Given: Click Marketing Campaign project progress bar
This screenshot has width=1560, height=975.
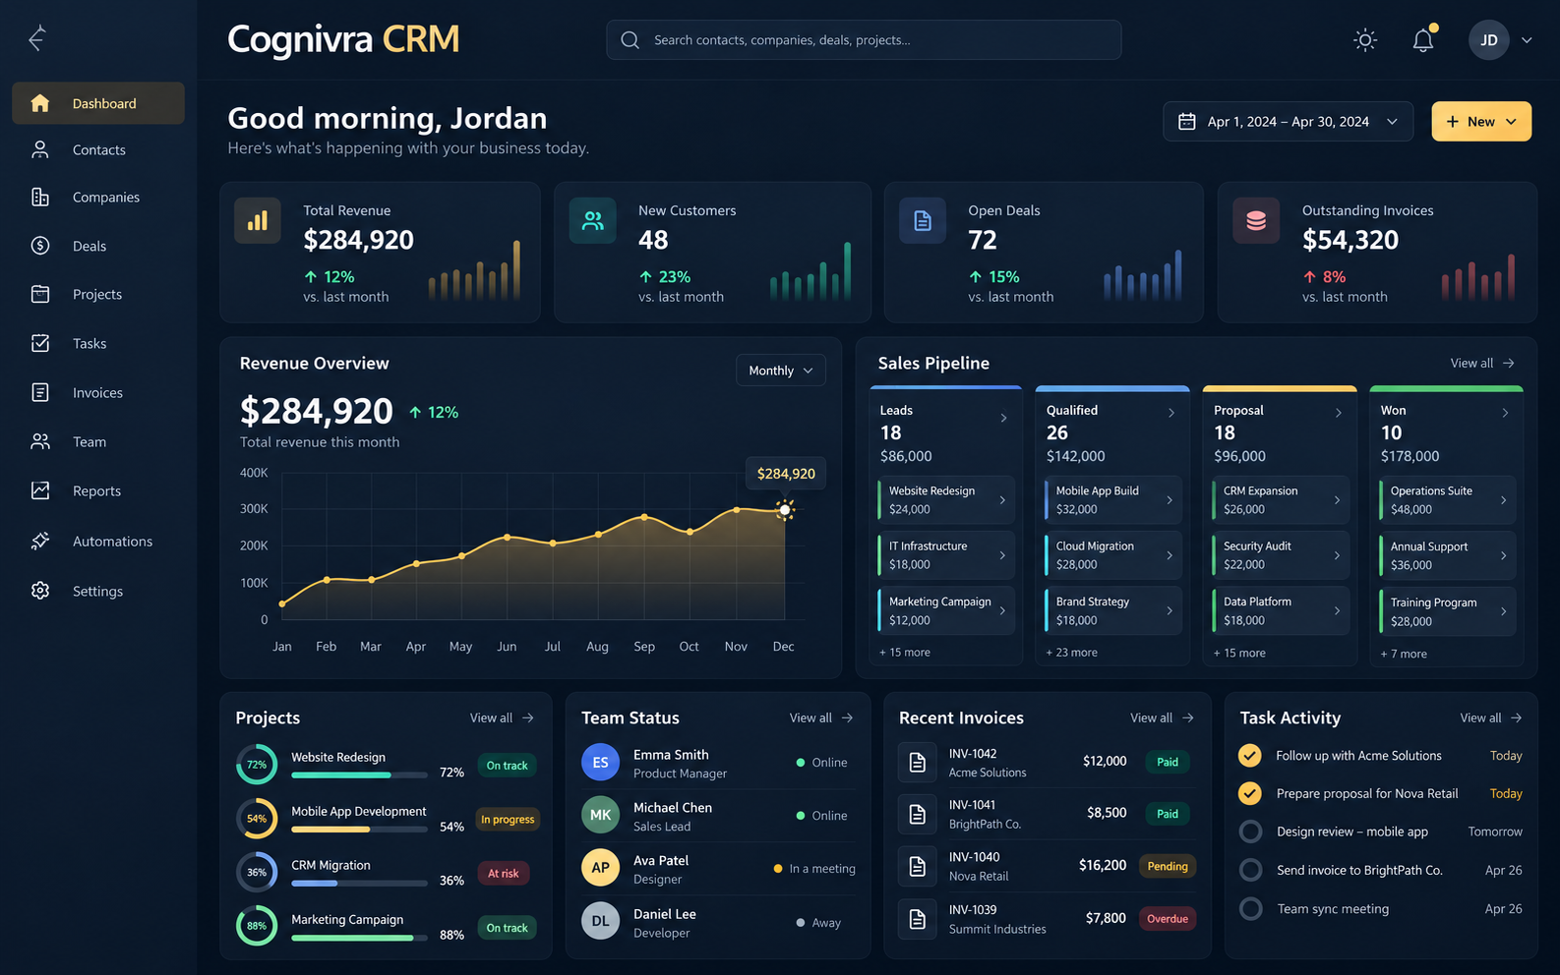Looking at the screenshot, I should 359,938.
